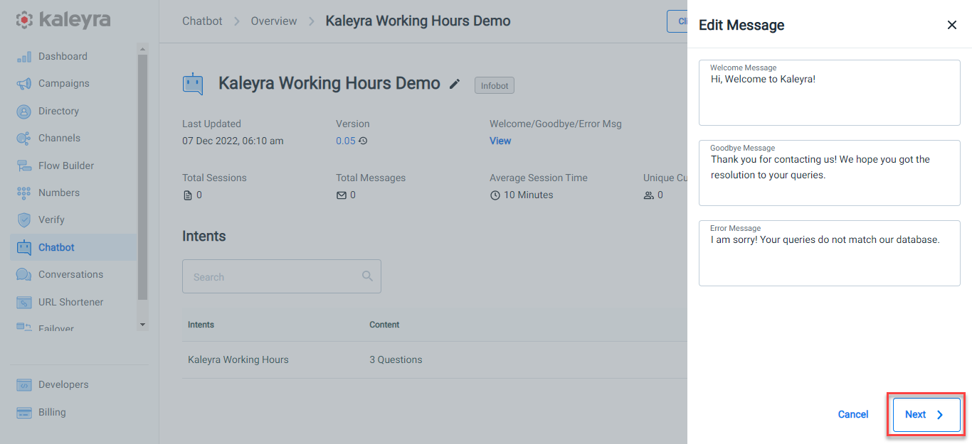Select the Campaigns megaphone icon
Viewport: 972px width, 444px height.
(23, 84)
